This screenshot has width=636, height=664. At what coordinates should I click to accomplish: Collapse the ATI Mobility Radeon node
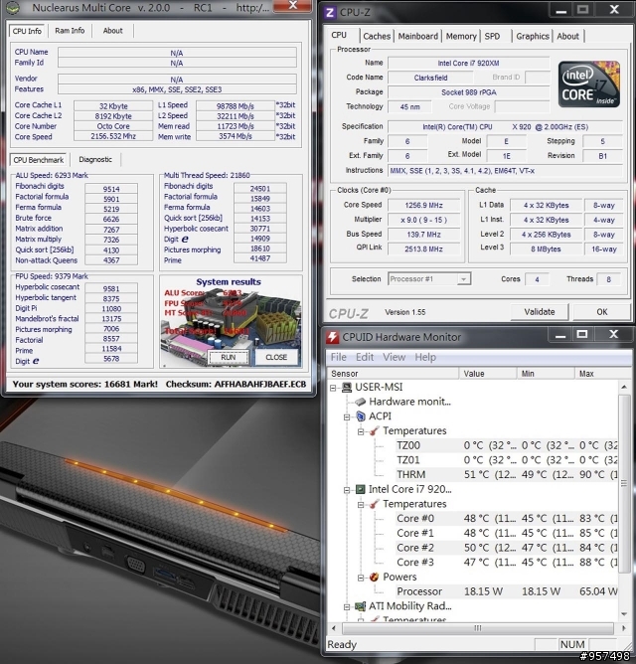point(347,606)
